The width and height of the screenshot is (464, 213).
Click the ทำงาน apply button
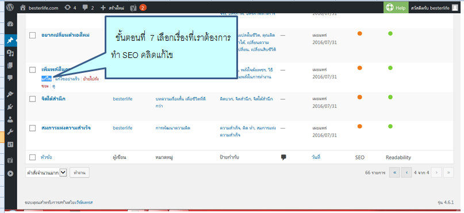point(79,173)
